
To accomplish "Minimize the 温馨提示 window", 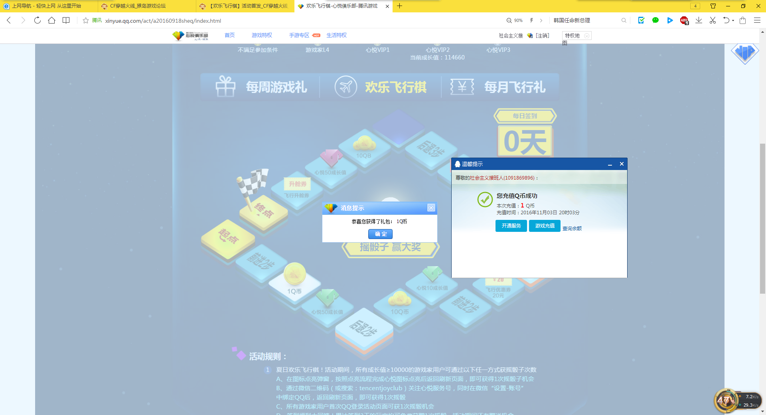I will click(x=610, y=164).
